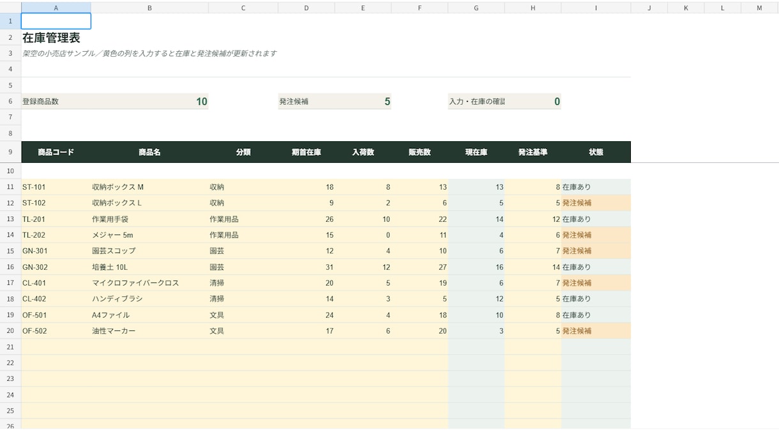The width and height of the screenshot is (779, 430).
Task: Click the 油性マーカー cell
Action: point(149,331)
